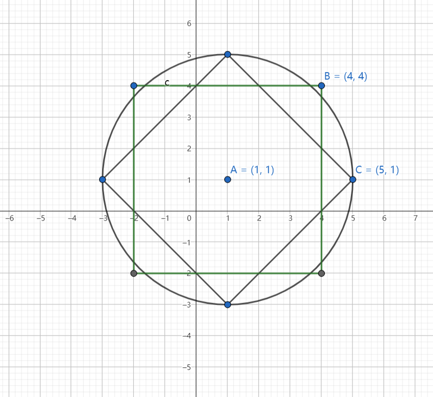Select the blue point at the circle's bottom

coord(228,304)
